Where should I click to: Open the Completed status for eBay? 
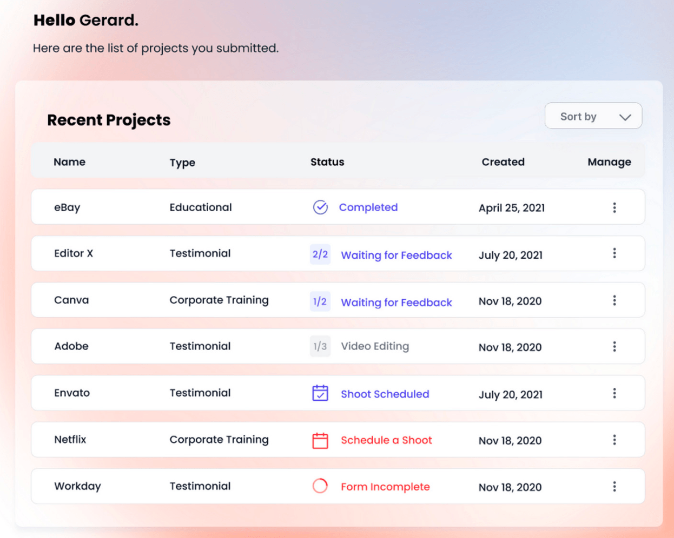pyautogui.click(x=368, y=207)
